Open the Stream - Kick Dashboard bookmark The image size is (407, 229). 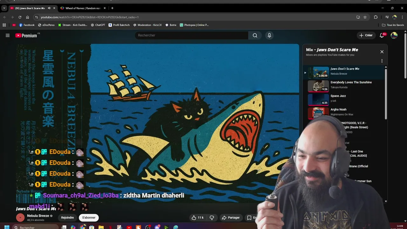tap(72, 25)
